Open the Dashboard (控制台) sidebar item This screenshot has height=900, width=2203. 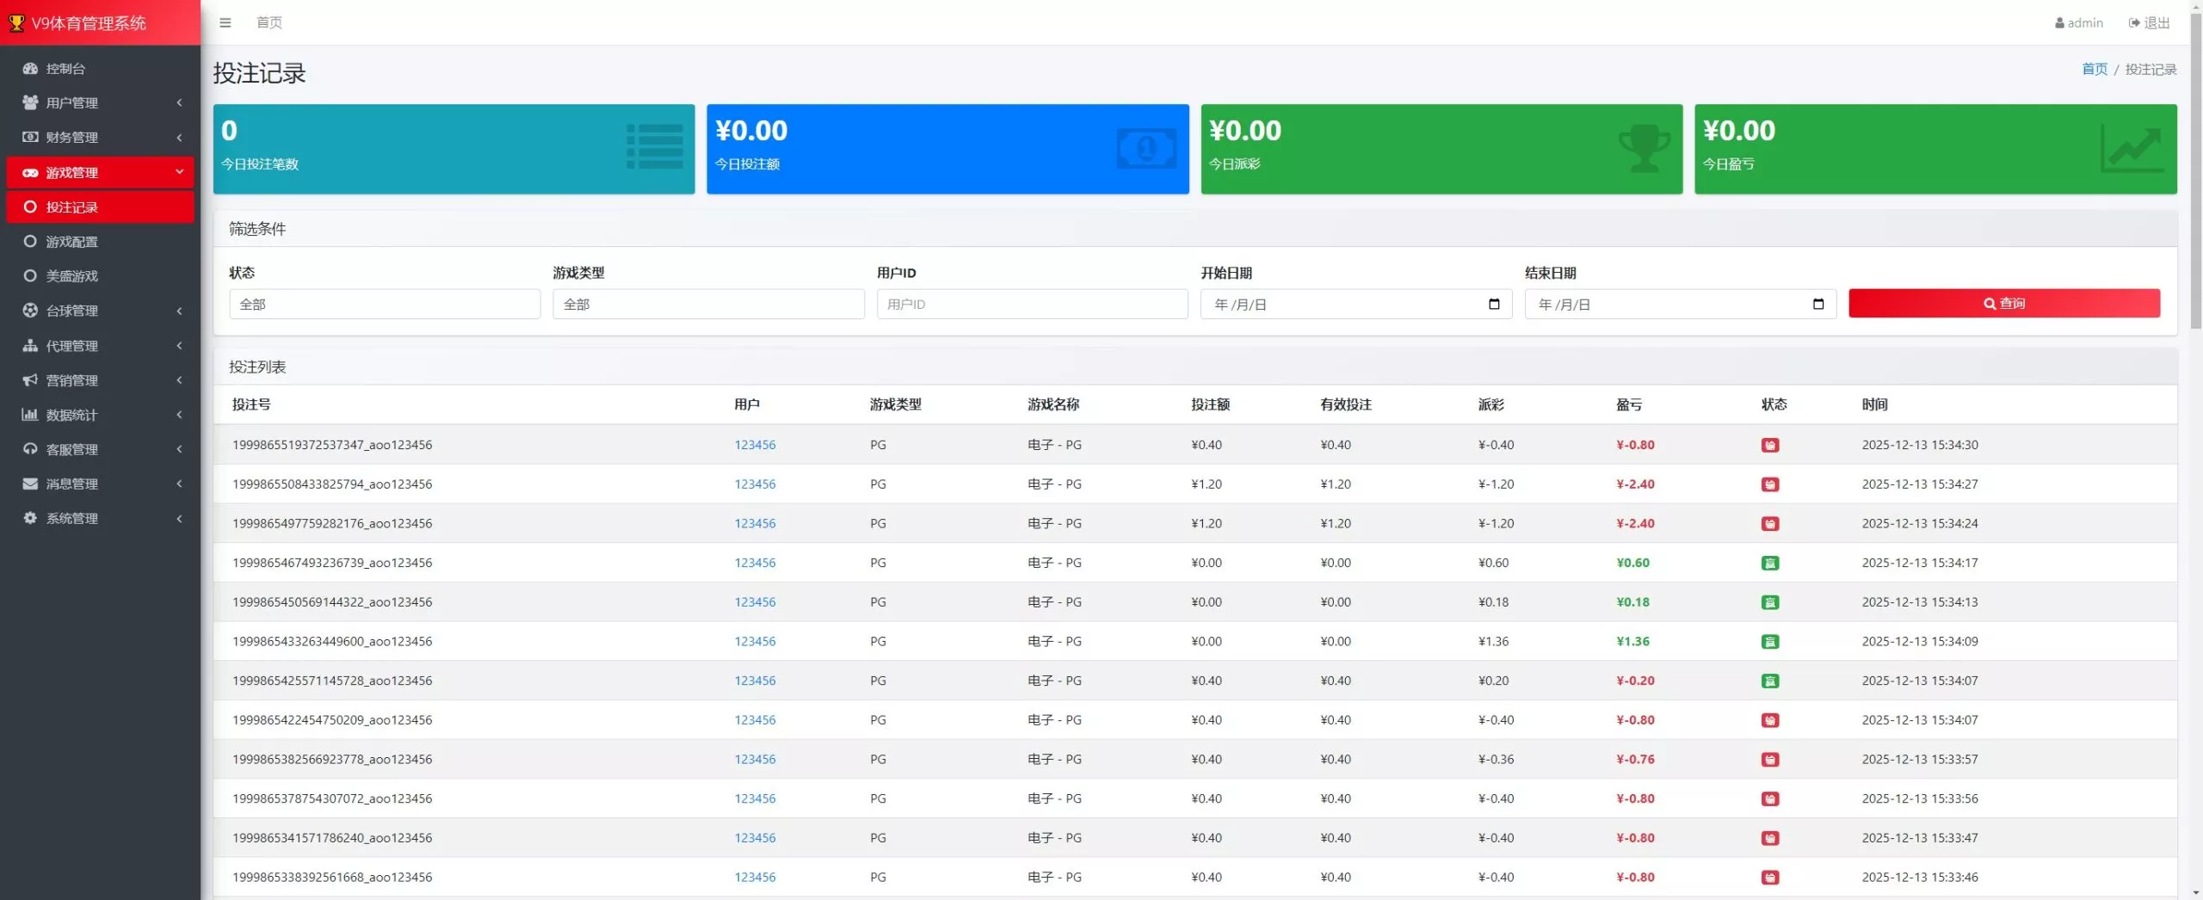click(x=65, y=69)
